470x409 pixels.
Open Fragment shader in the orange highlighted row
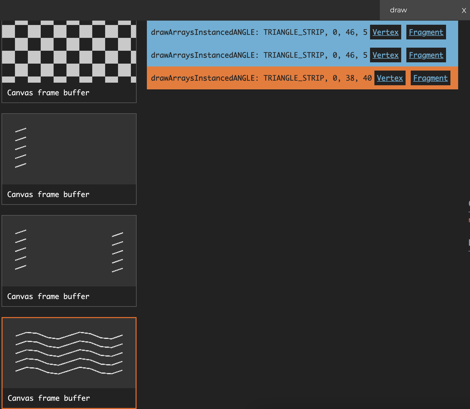pyautogui.click(x=430, y=78)
